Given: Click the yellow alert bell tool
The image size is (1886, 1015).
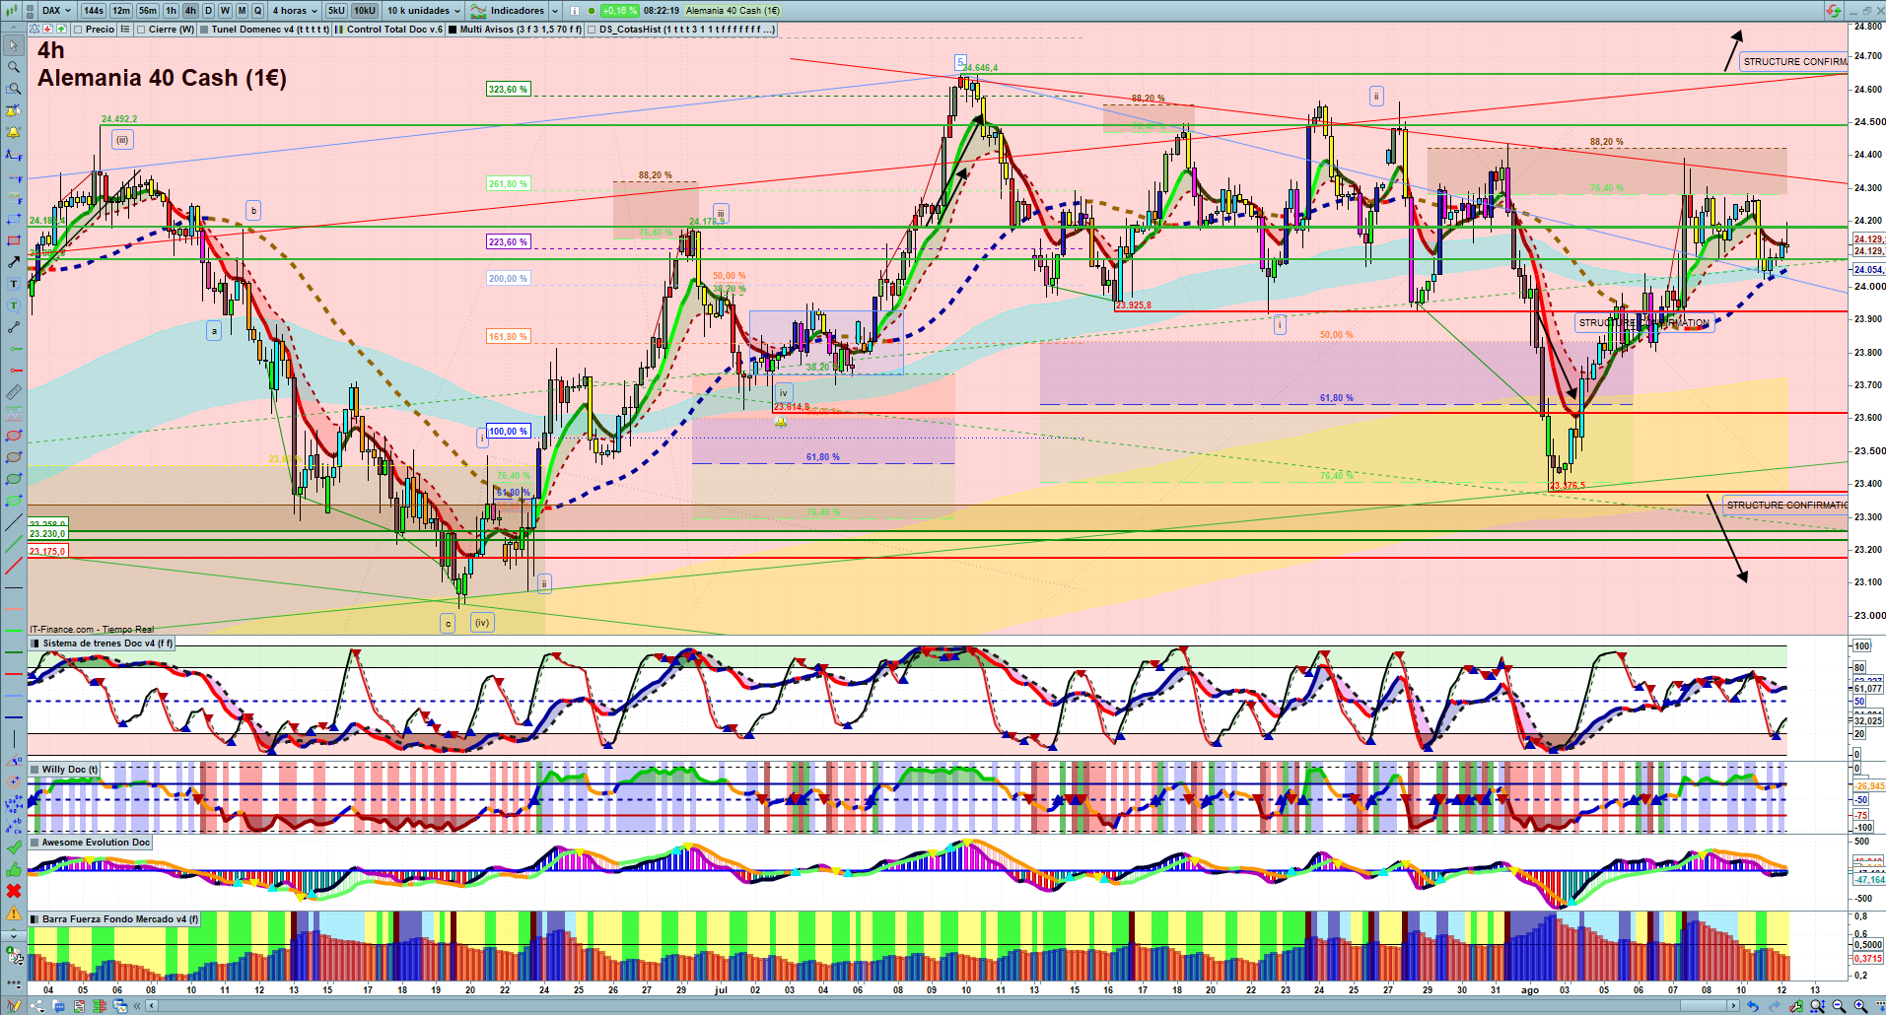Looking at the screenshot, I should (x=14, y=132).
